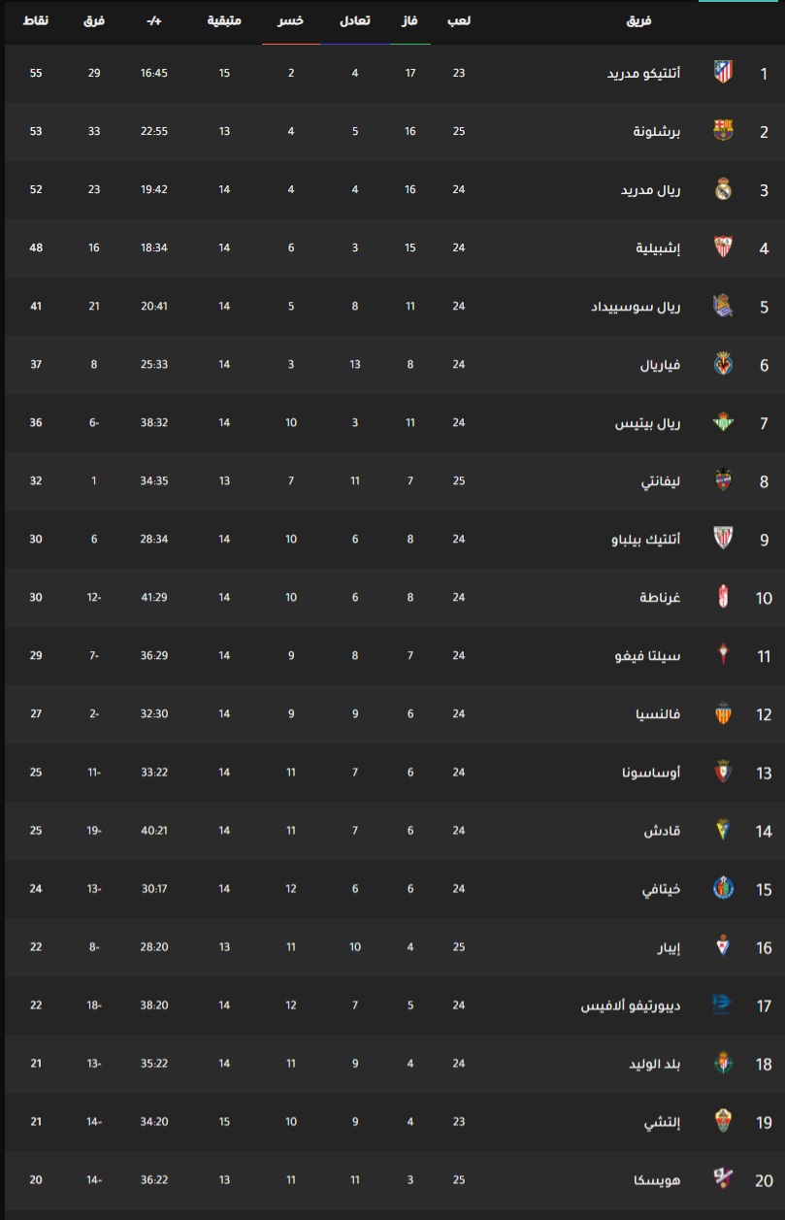Select the row ranked 16 إيبار
The height and width of the screenshot is (1220, 785).
[392, 946]
